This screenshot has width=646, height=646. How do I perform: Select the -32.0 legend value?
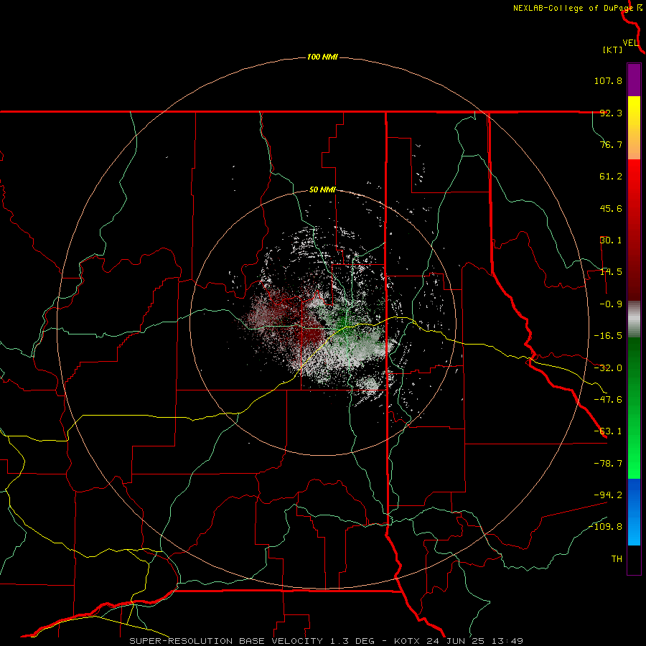pos(608,368)
